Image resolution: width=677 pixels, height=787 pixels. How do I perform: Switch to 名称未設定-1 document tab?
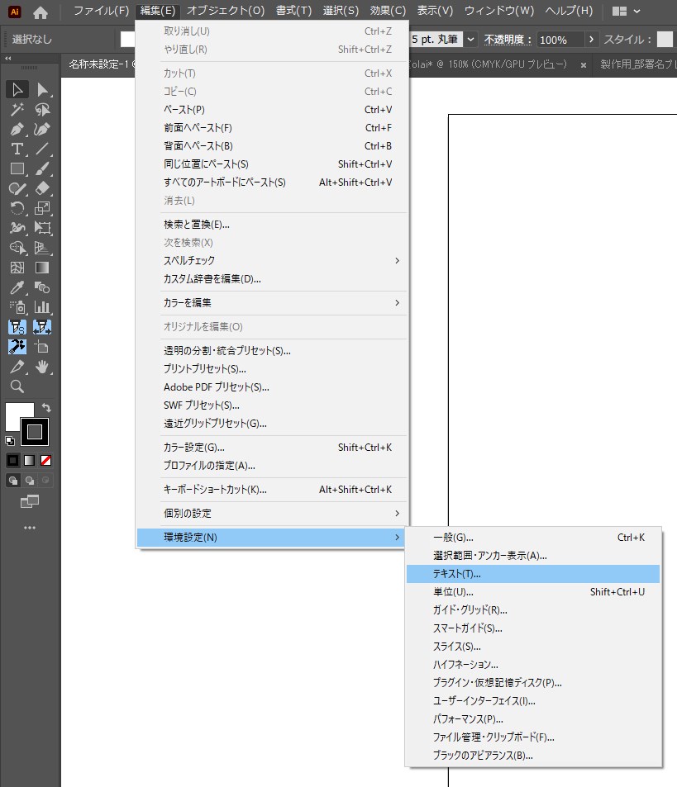coord(100,64)
